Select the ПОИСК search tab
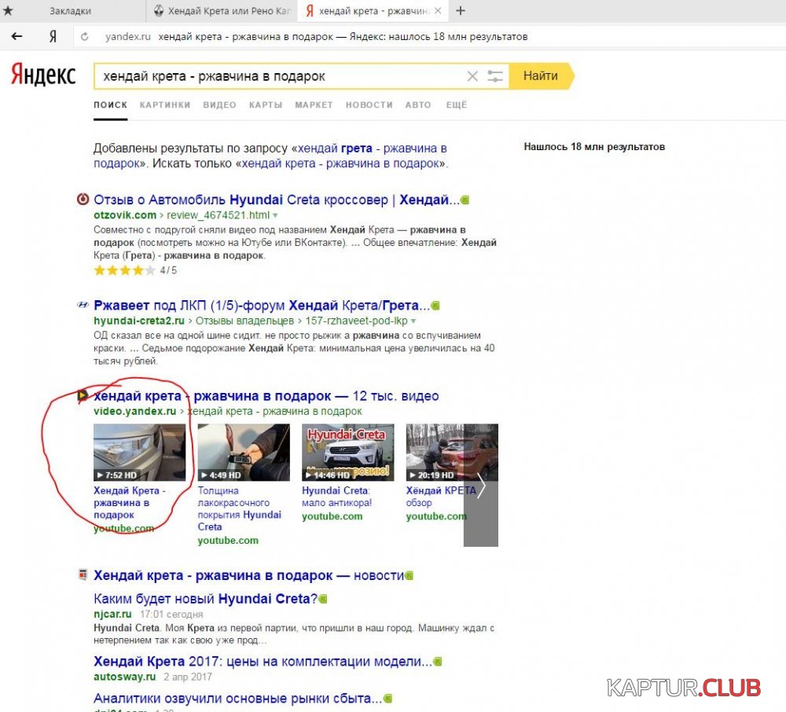The width and height of the screenshot is (786, 712). tap(110, 105)
